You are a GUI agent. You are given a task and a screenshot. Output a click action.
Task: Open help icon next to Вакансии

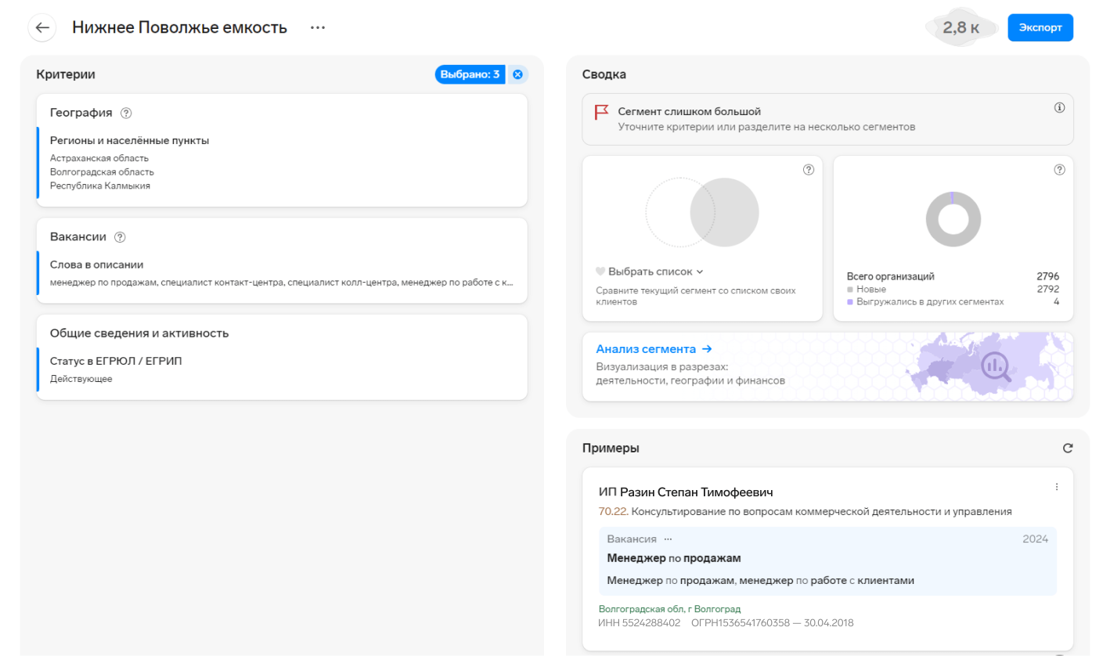tap(120, 237)
